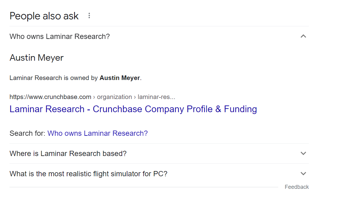Viewport: 349px width, 198px height.
Task: Click the https://www.crunchbase.com URL text
Action: [x=50, y=97]
